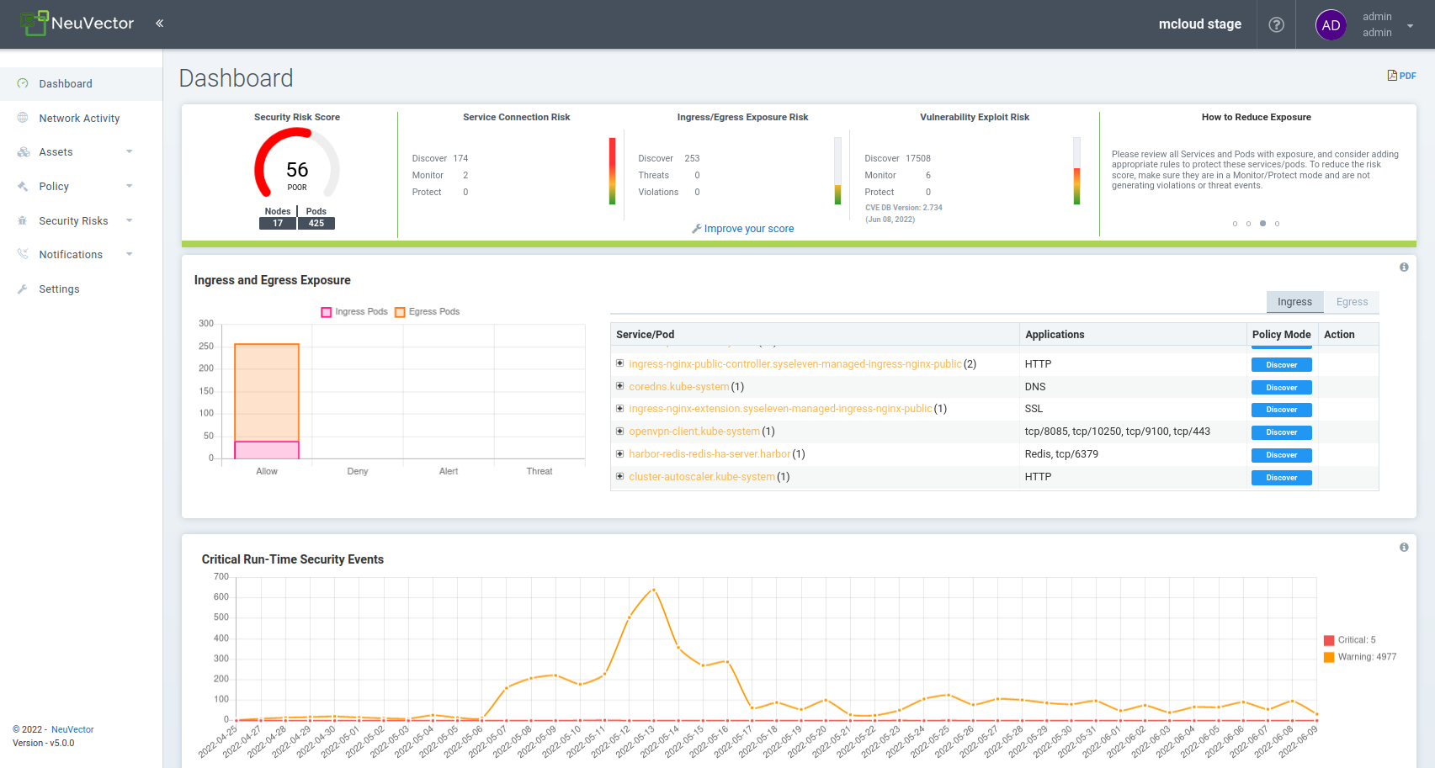Click info icon in Critical Run-Time Security Events panel

[1403, 548]
